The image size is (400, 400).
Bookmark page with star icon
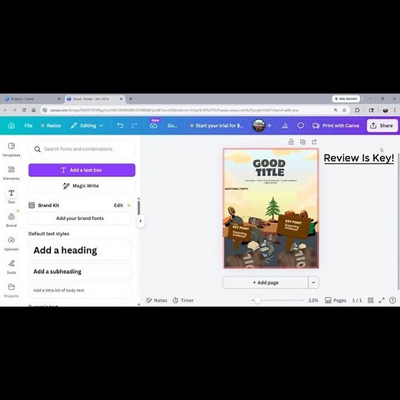[344, 110]
